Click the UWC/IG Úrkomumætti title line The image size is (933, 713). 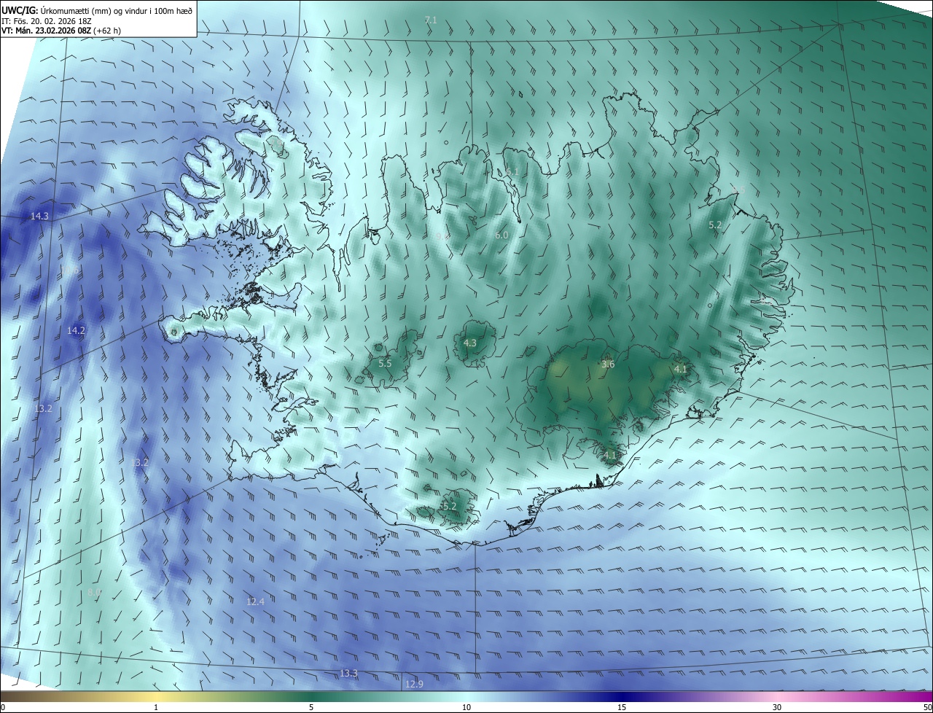(x=97, y=10)
